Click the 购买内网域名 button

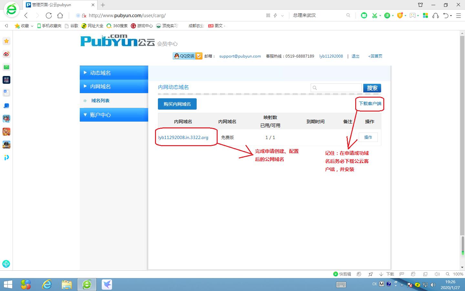point(177,104)
